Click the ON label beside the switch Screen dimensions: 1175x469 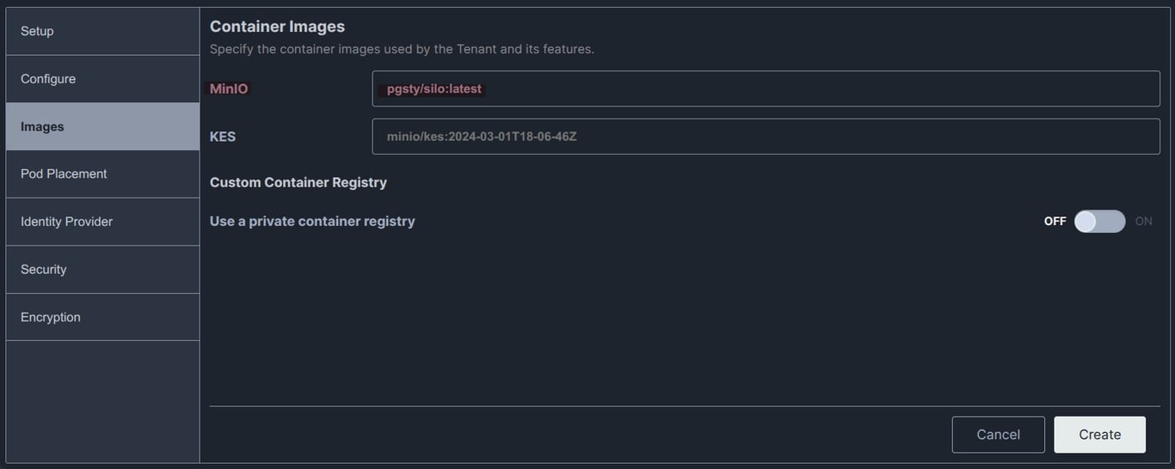click(x=1143, y=222)
